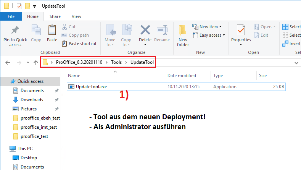Image resolution: width=301 pixels, height=170 pixels.
Task: Go back to previous folder
Action: click(x=8, y=63)
